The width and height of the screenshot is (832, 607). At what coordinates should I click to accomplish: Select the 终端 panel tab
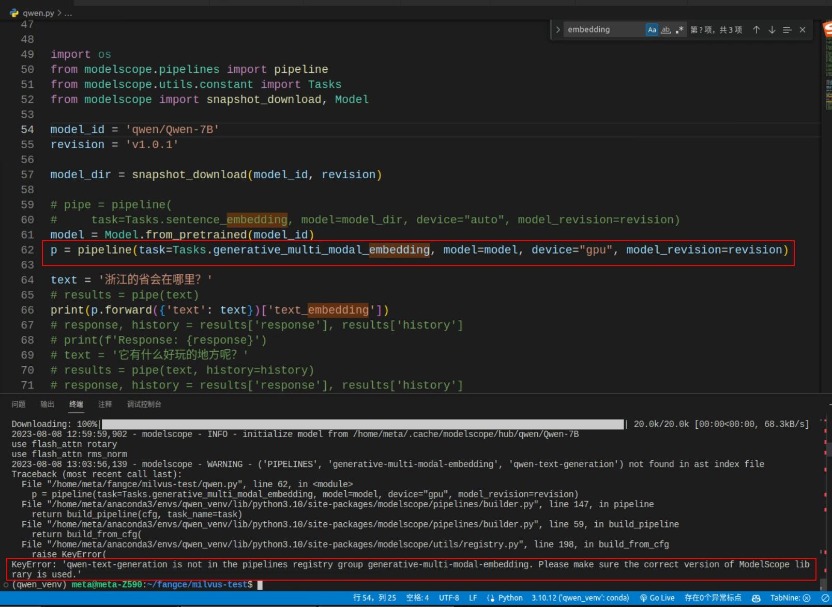76,404
